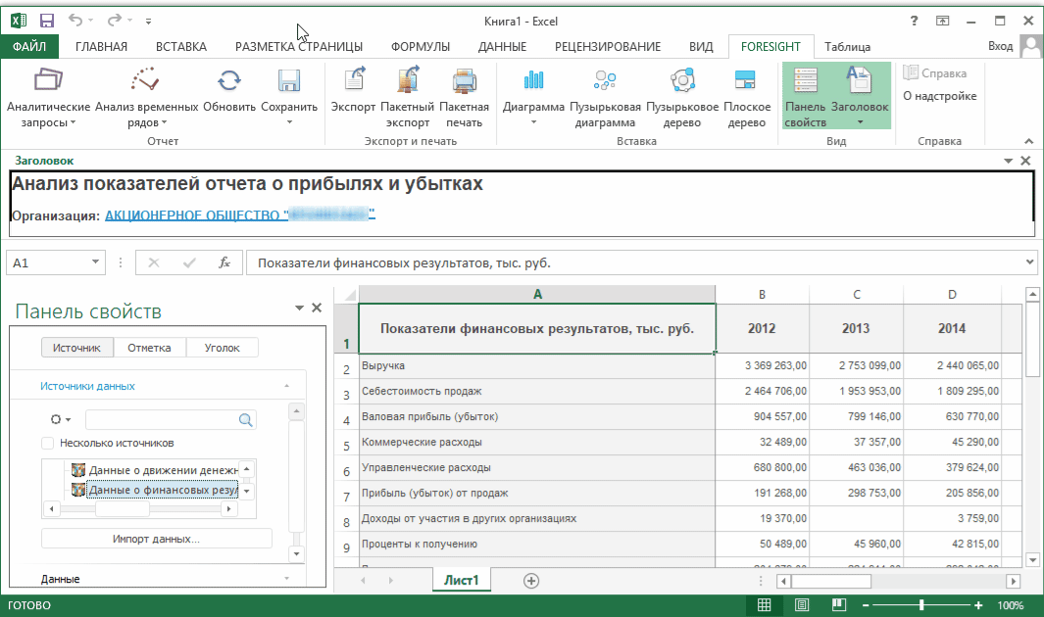Expand the Данные section in properties panel
This screenshot has height=617, width=1044.
[x=60, y=579]
